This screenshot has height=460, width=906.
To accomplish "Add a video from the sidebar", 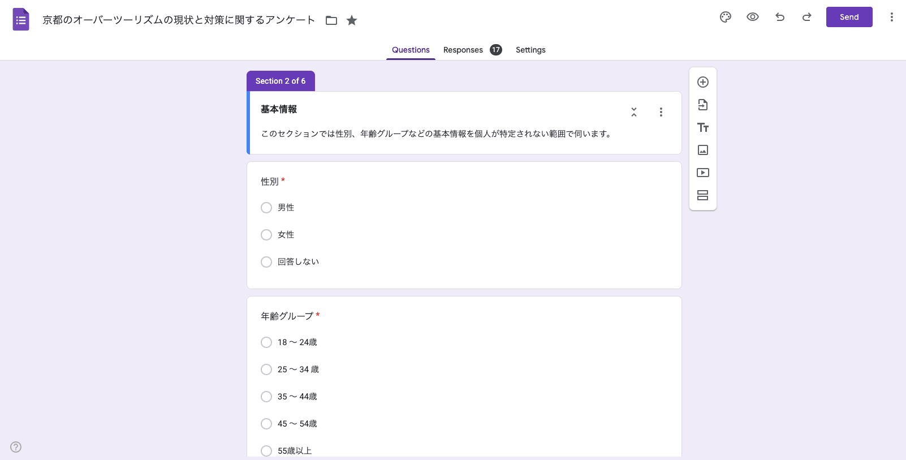I will pyautogui.click(x=703, y=173).
